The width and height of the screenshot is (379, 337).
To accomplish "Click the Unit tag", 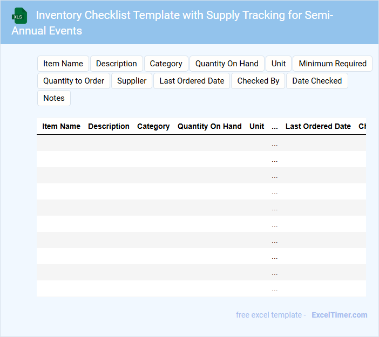I will pyautogui.click(x=279, y=64).
